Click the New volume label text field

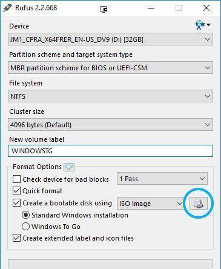[x=110, y=151]
